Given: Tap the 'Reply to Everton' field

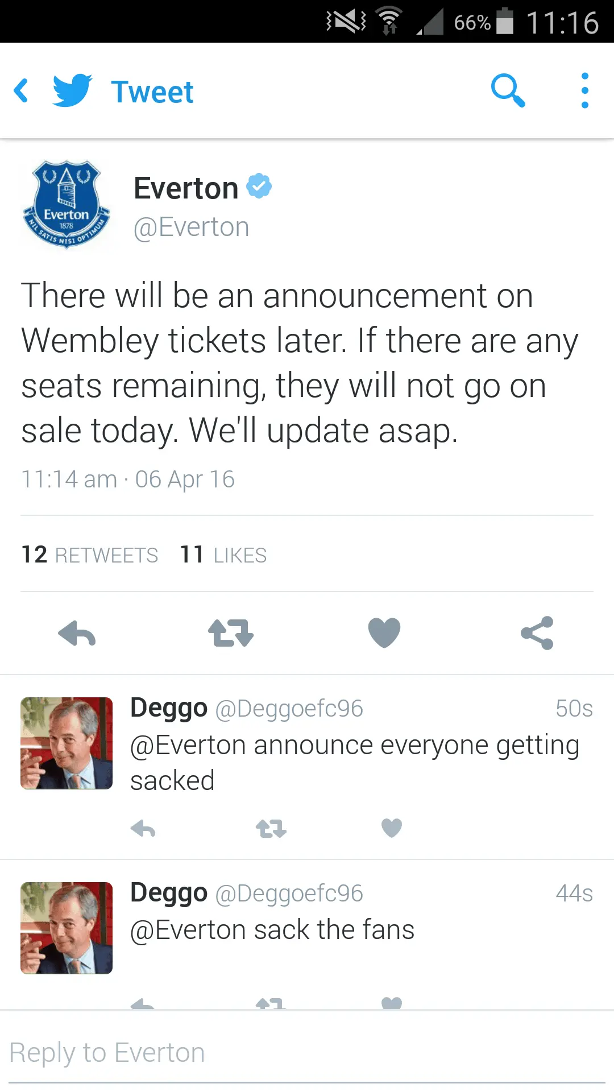Looking at the screenshot, I should click(307, 1053).
